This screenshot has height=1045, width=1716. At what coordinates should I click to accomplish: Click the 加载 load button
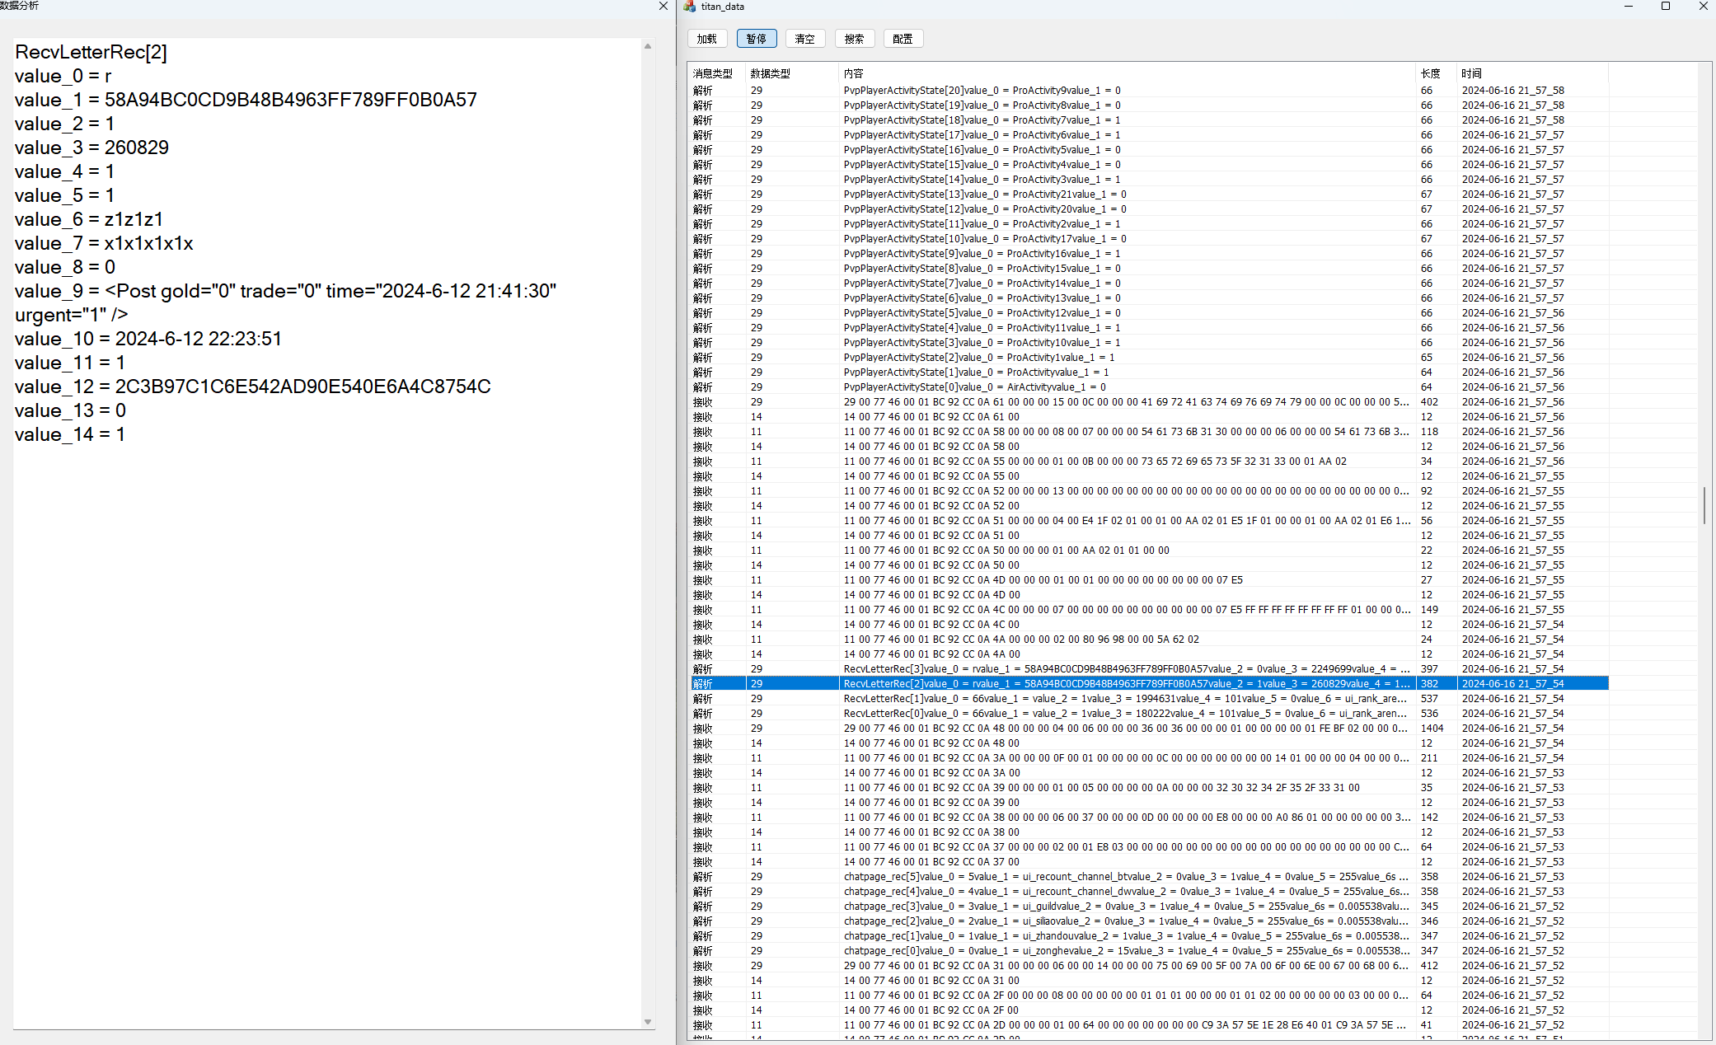click(x=706, y=39)
